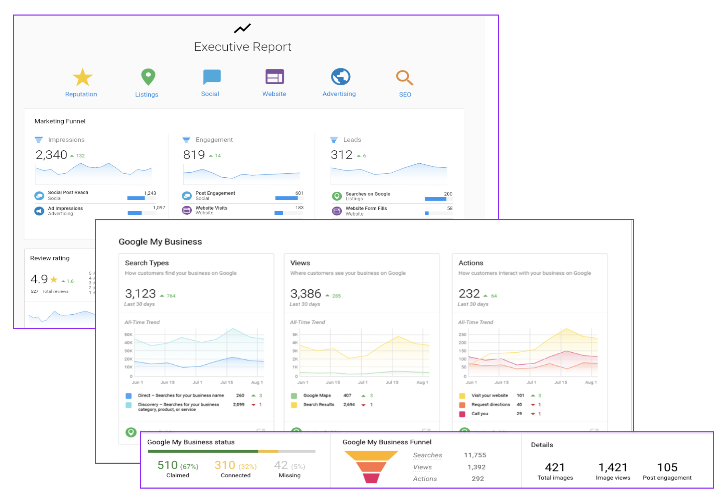This screenshot has height=504, width=726.
Task: Click the Google My Business heading
Action: point(160,242)
